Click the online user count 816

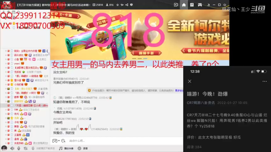110,5
